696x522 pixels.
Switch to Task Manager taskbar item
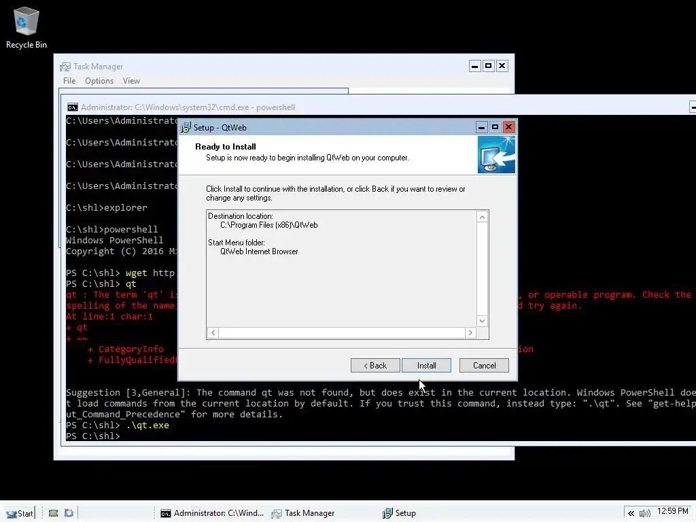pos(303,513)
